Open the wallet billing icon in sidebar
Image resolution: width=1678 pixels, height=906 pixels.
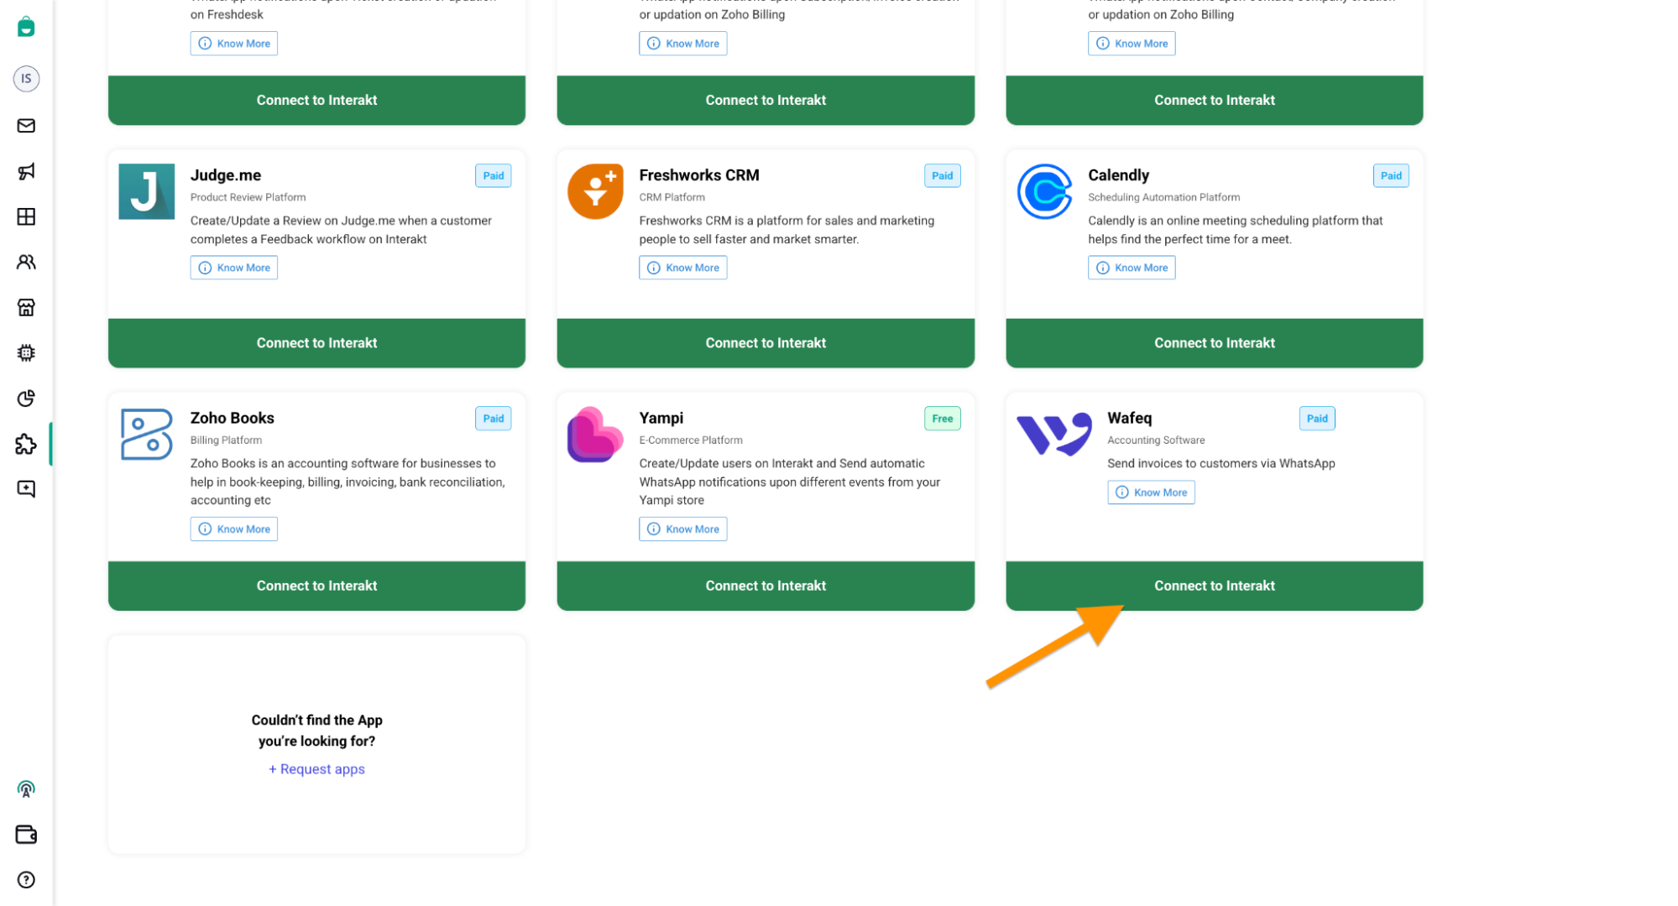26,835
